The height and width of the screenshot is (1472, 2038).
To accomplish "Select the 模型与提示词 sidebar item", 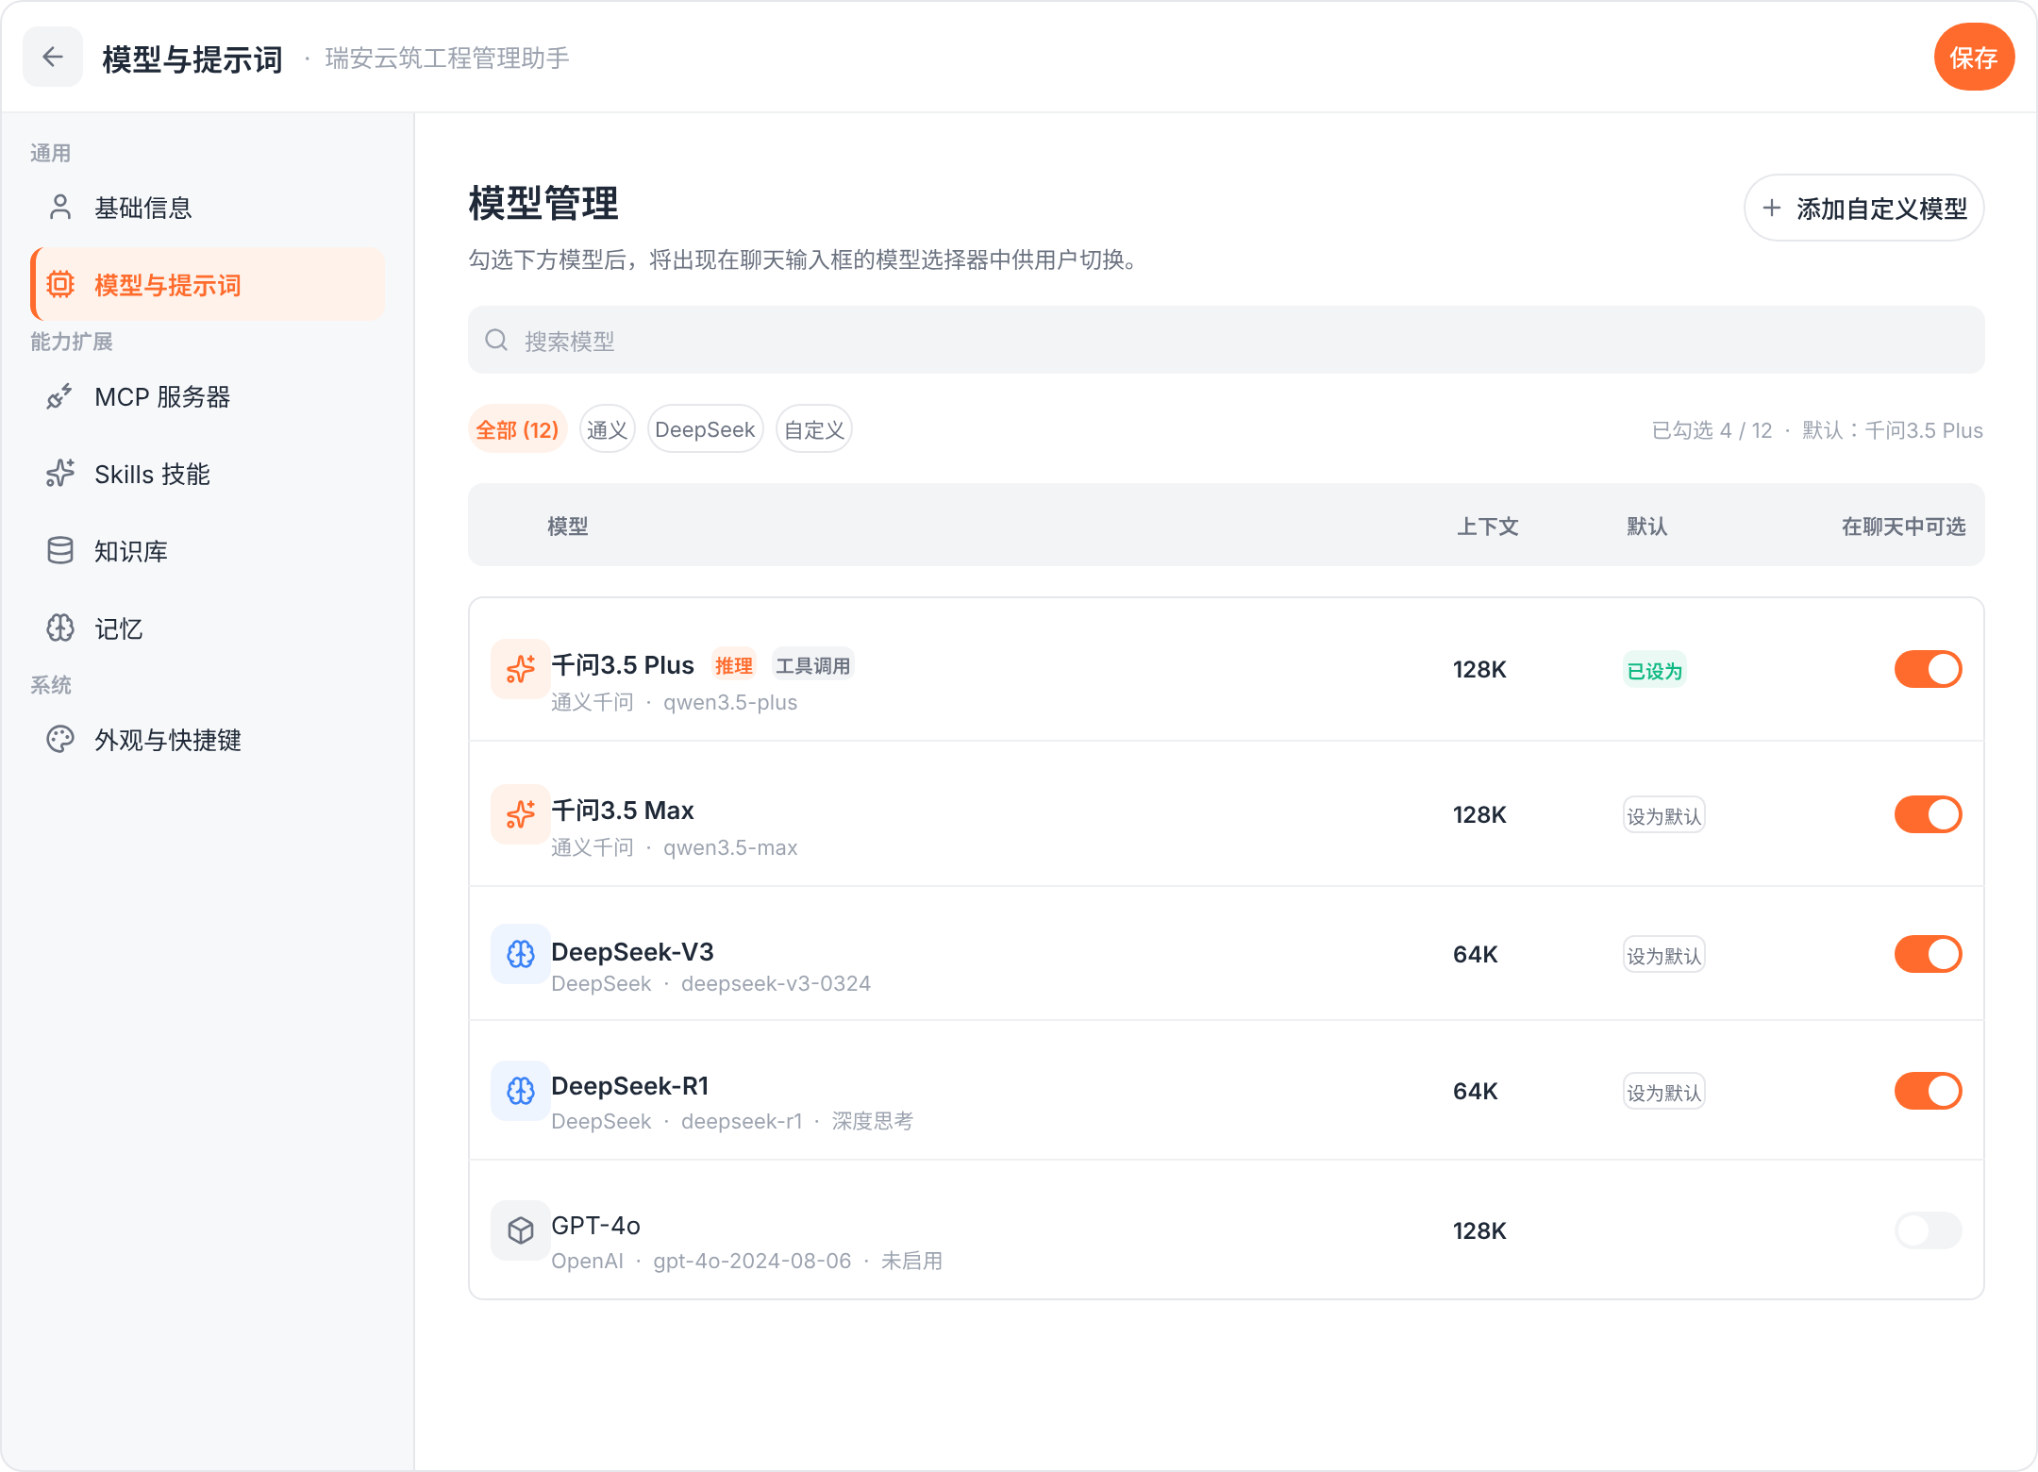I will [208, 284].
